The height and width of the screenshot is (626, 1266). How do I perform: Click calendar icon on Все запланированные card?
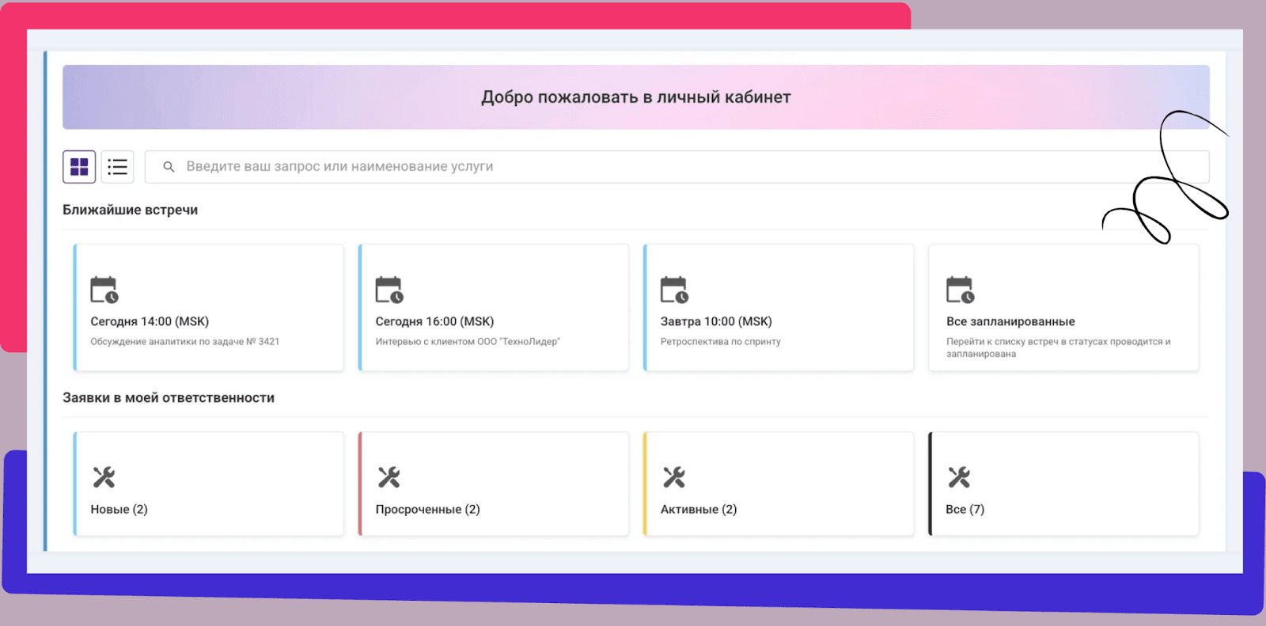click(960, 290)
